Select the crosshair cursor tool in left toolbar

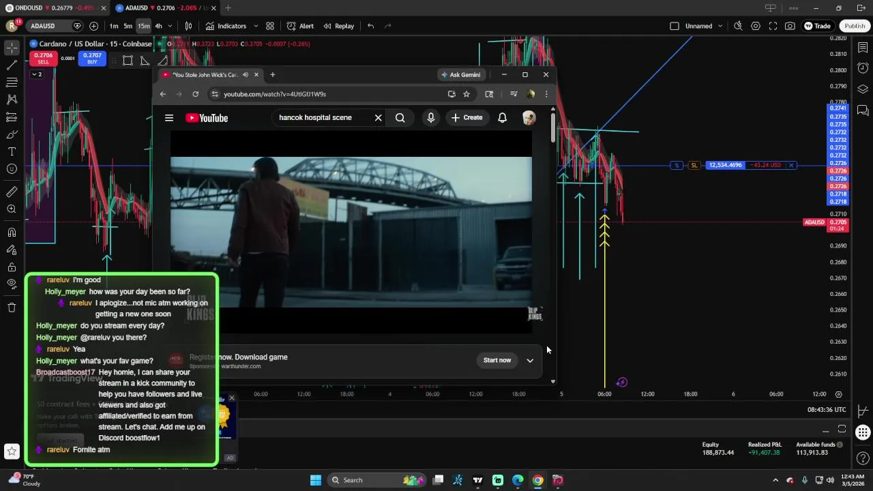pos(12,48)
